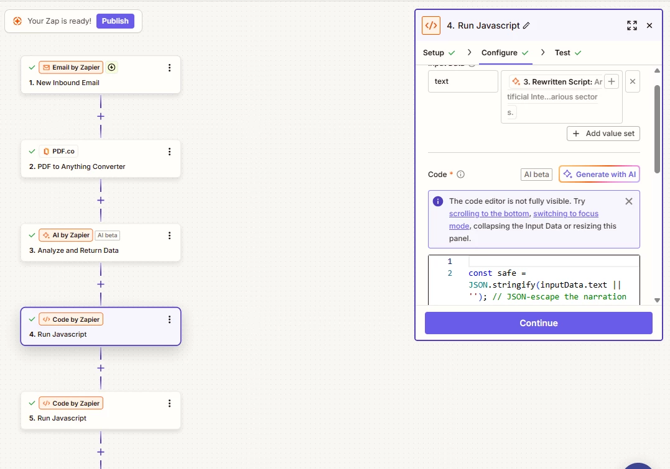Add value set to Input Data
Image resolution: width=670 pixels, height=469 pixels.
[x=603, y=134]
